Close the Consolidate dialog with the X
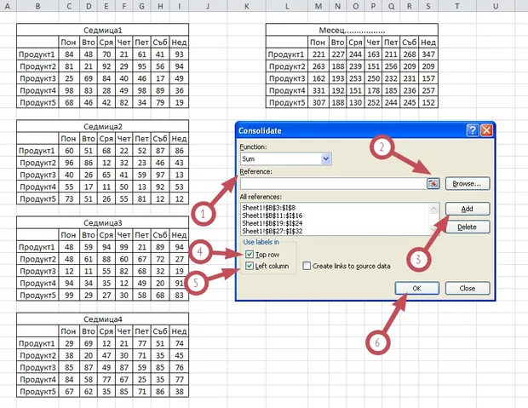The width and height of the screenshot is (528, 408). [486, 130]
